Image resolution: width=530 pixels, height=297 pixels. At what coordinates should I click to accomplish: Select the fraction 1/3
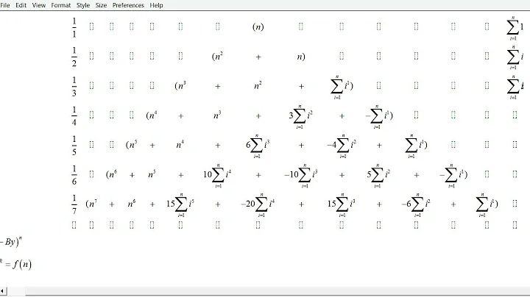[x=74, y=87]
